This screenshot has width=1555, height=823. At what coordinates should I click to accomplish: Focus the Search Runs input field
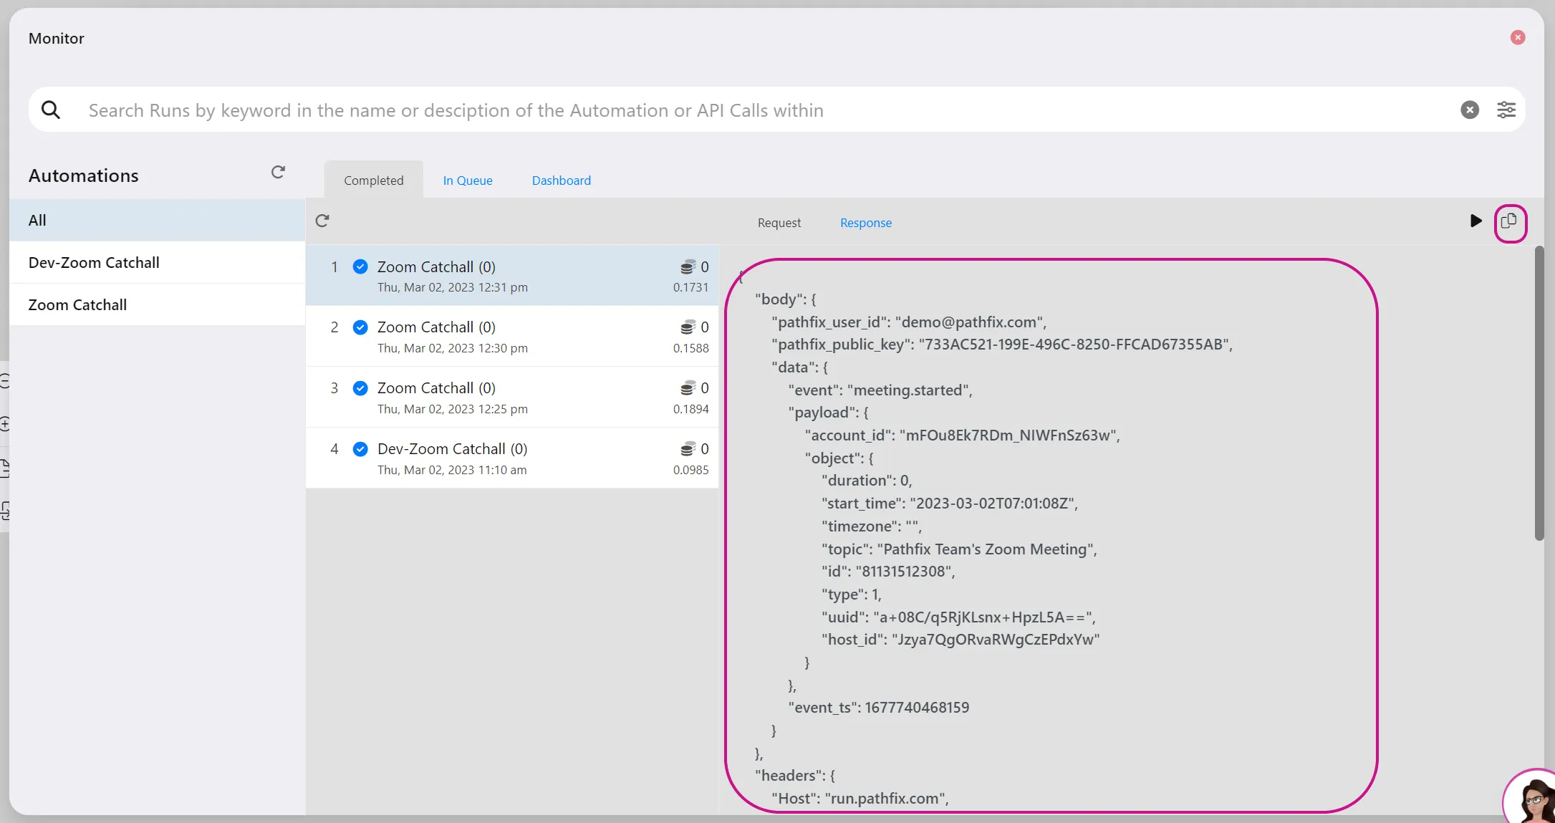(x=766, y=110)
